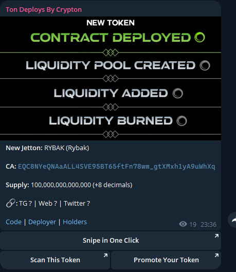Image resolution: width=236 pixels, height=272 pixels.
Task: Click the Liquidity Pool Created circle indicator
Action: [205, 65]
